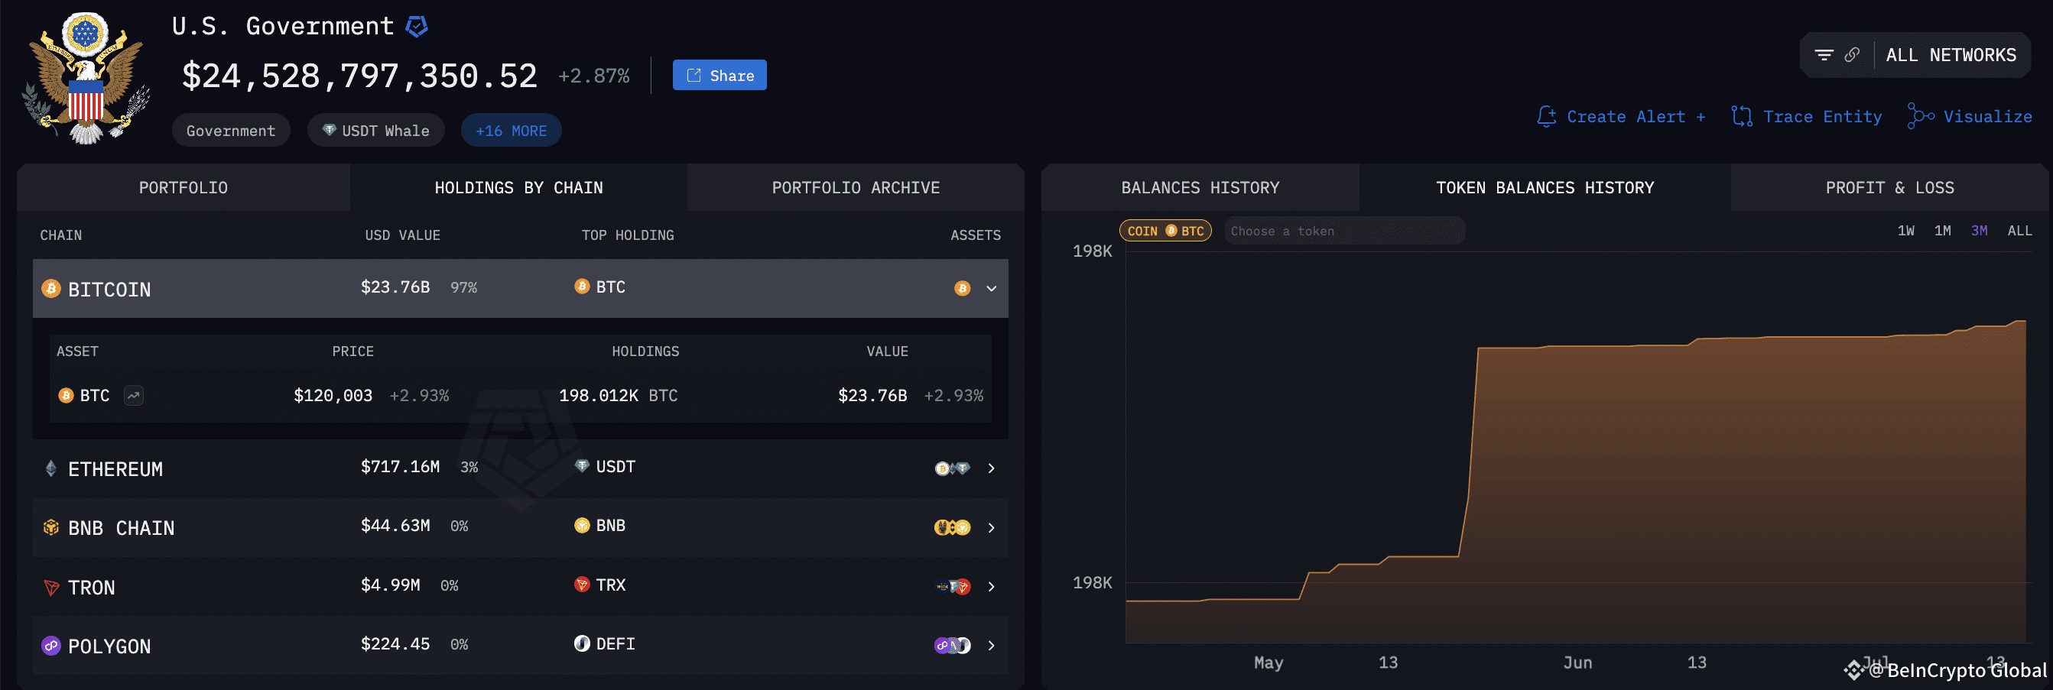Open the PROFIT & LOSS tab
The width and height of the screenshot is (2053, 690).
(x=1889, y=187)
